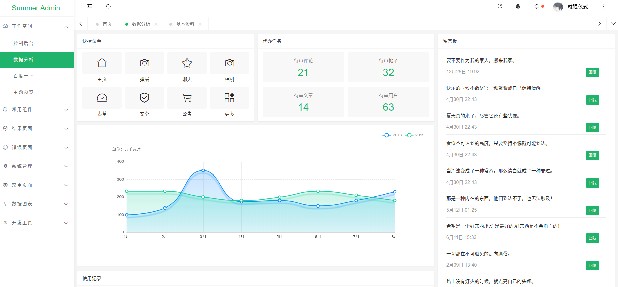The width and height of the screenshot is (618, 287).
Task: Expand the 数据图表 menu group
Action: pyautogui.click(x=37, y=204)
